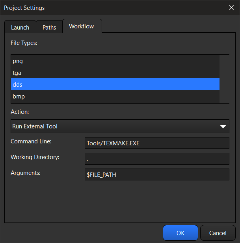Viewport: 240px width, 243px height.
Task: Click the File Types list scrollbar
Action: (x=224, y=79)
